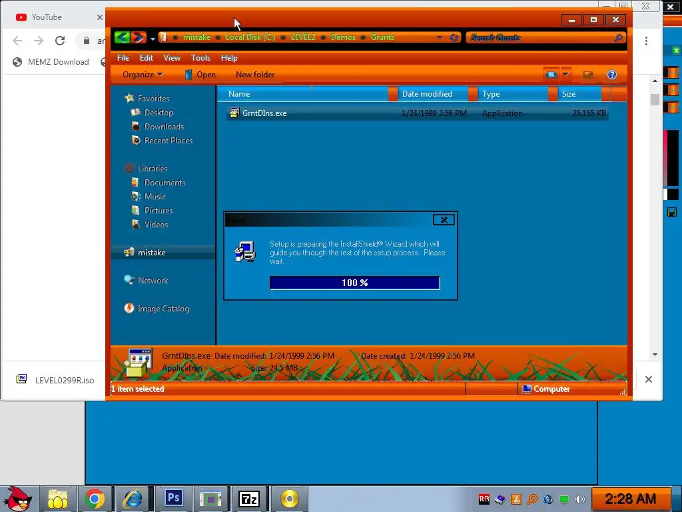Open the File menu
This screenshot has height=512, width=682.
123,58
